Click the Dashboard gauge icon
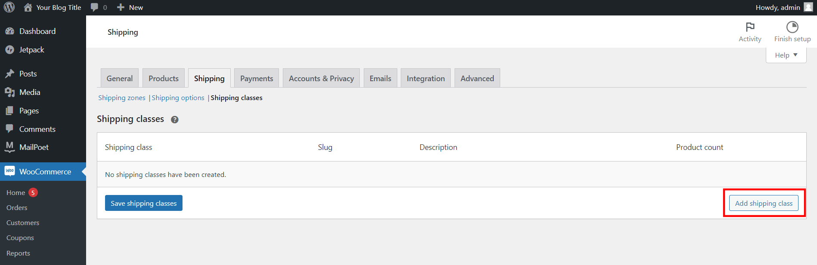The height and width of the screenshot is (265, 817). [9, 31]
